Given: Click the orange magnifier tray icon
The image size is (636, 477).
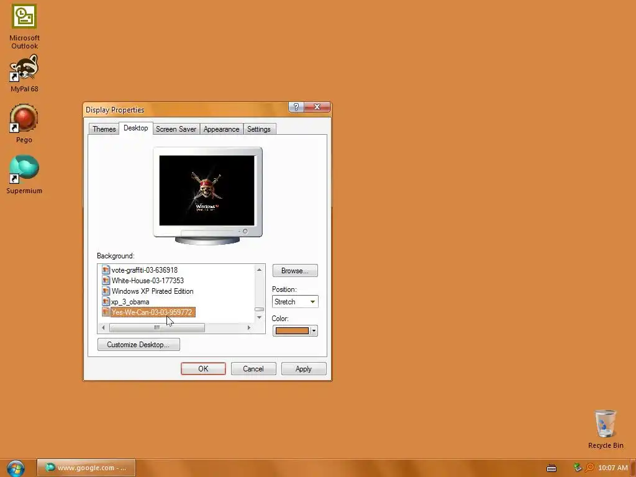Looking at the screenshot, I should click(589, 468).
